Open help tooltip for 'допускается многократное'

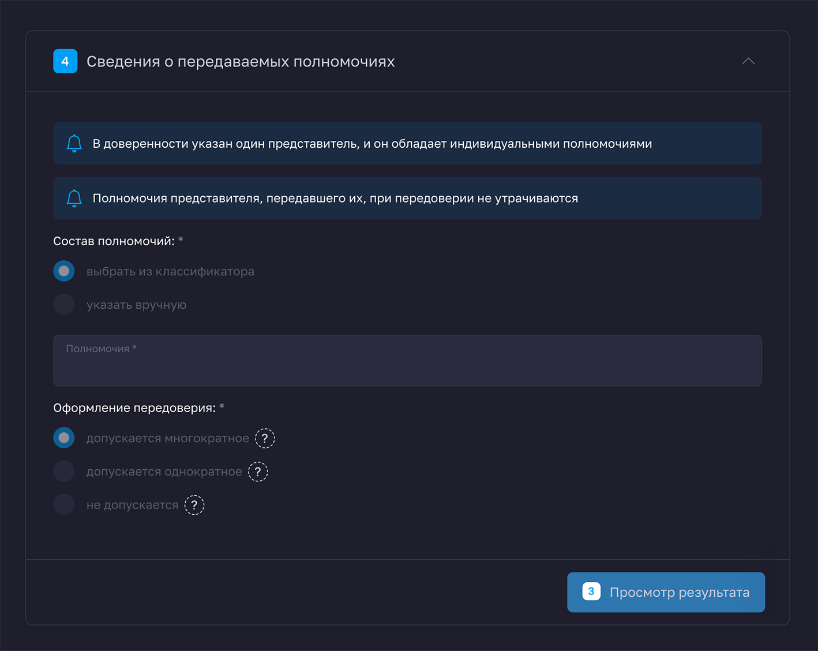point(265,439)
